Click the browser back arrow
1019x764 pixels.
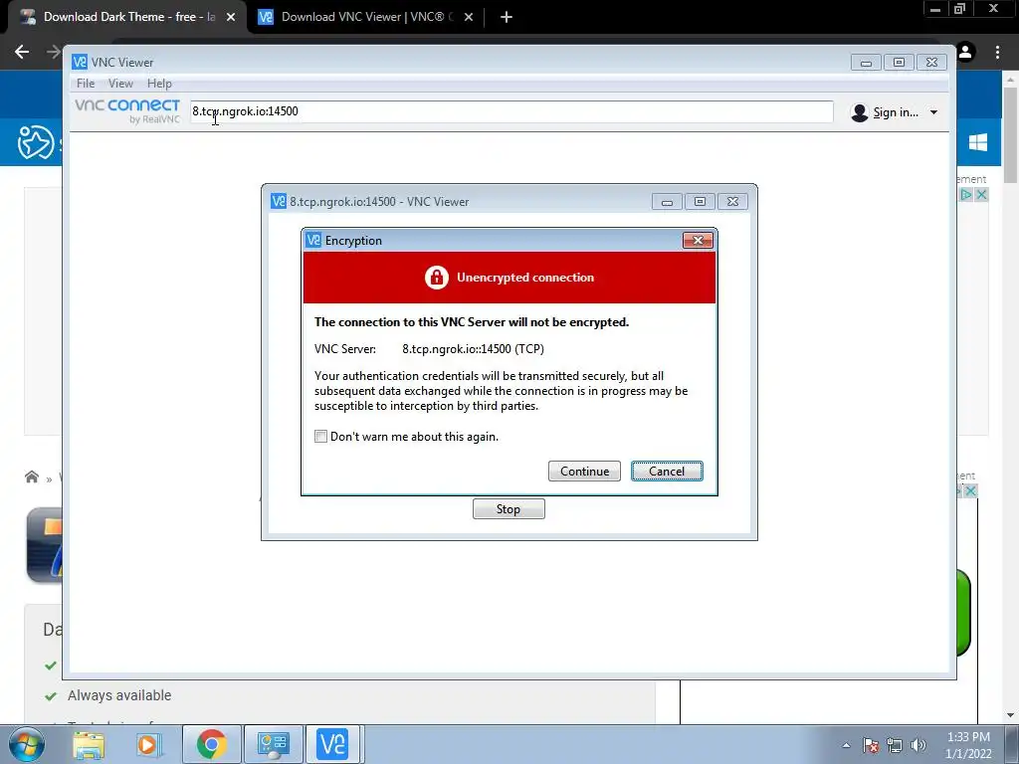(22, 52)
